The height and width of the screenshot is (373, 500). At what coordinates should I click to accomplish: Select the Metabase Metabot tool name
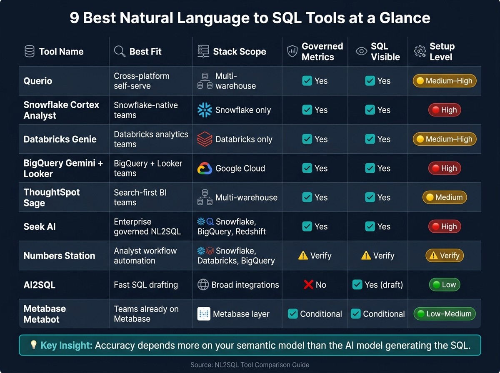45,314
